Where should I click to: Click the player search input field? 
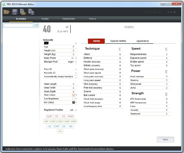pyautogui.click(x=18, y=25)
